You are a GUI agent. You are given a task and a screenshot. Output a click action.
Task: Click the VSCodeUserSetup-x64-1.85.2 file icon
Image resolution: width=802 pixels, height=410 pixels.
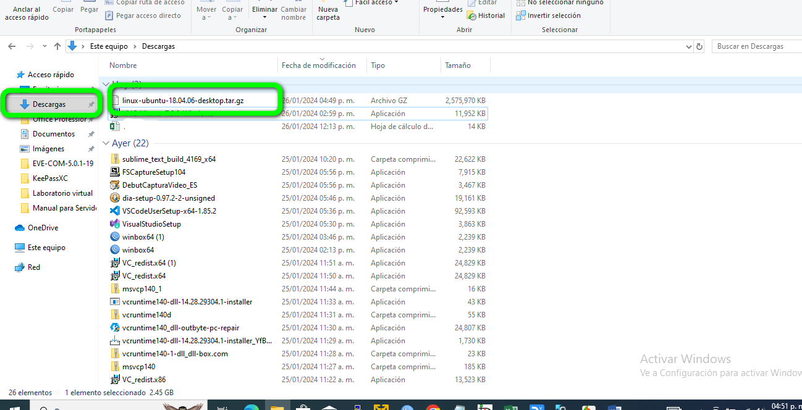click(114, 211)
